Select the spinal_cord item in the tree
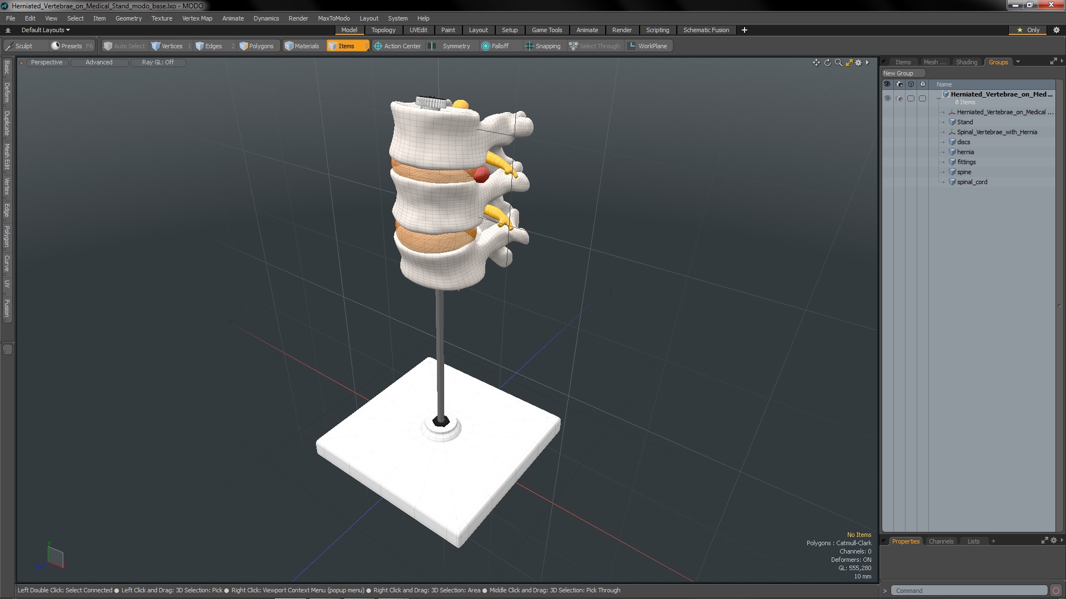The width and height of the screenshot is (1066, 599). [x=972, y=182]
